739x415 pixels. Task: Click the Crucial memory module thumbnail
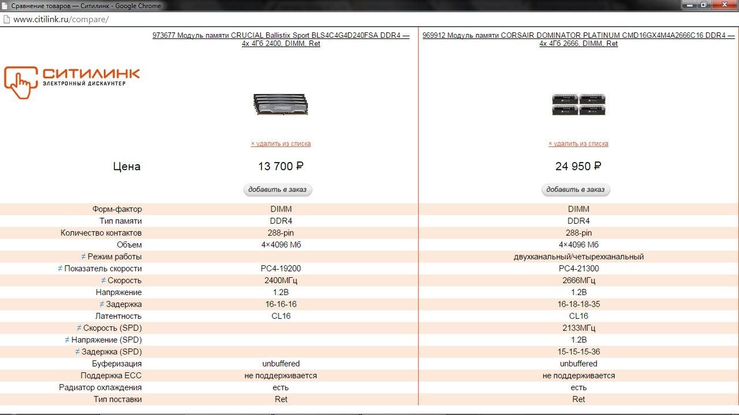click(281, 104)
